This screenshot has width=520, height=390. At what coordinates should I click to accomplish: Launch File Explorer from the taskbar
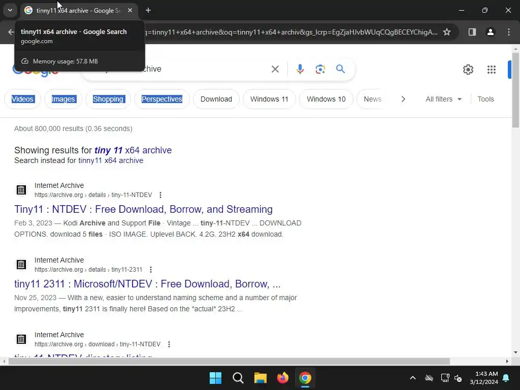(x=261, y=378)
